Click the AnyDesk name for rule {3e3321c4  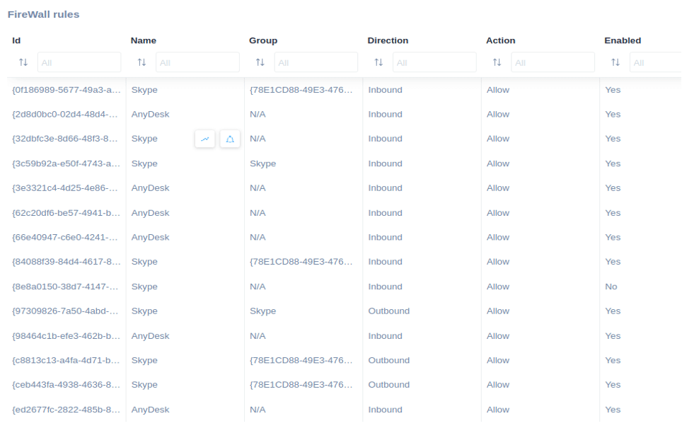coord(150,188)
